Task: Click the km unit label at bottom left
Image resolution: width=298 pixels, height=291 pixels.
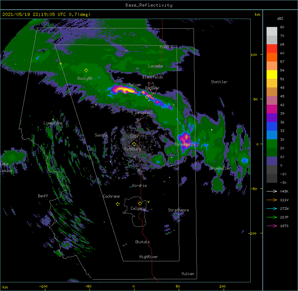Action: (5, 287)
